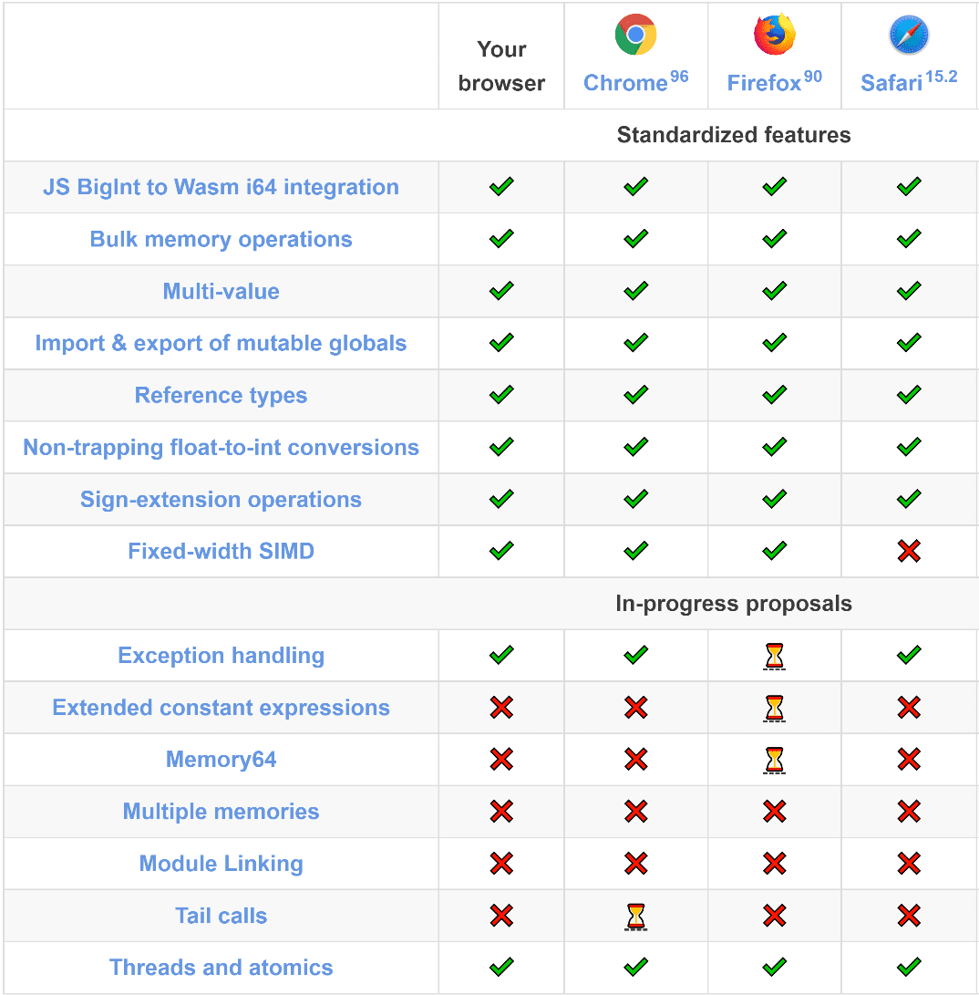Click Safari's red cross for Fixed-width SIMD
Image resolution: width=979 pixels, height=995 pixels.
pyautogui.click(x=908, y=551)
